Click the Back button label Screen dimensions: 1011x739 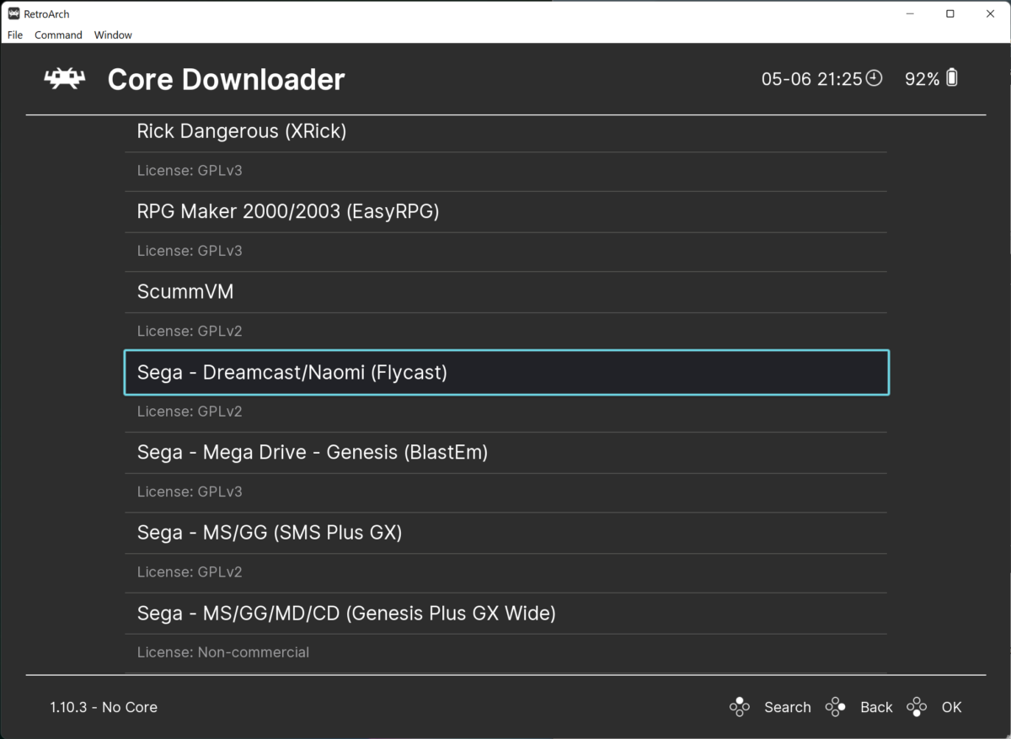pos(876,707)
